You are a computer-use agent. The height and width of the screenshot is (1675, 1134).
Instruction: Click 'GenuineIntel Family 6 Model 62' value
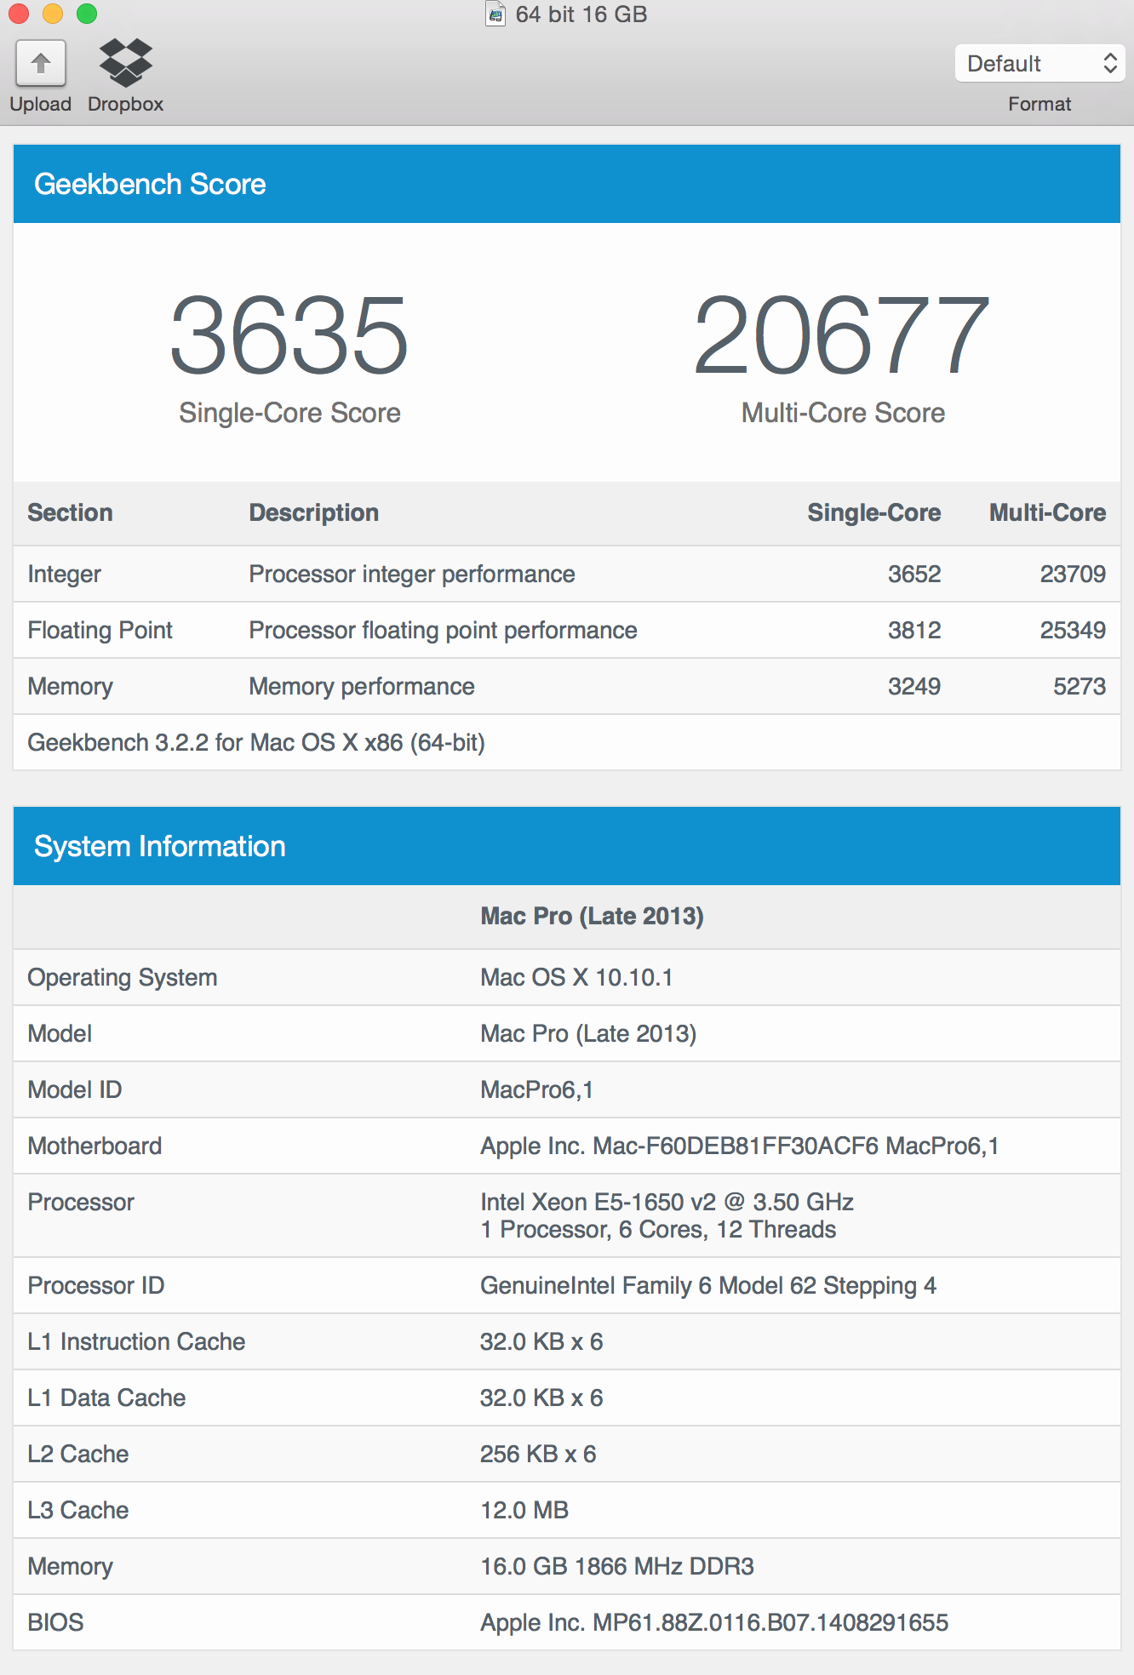(708, 1285)
